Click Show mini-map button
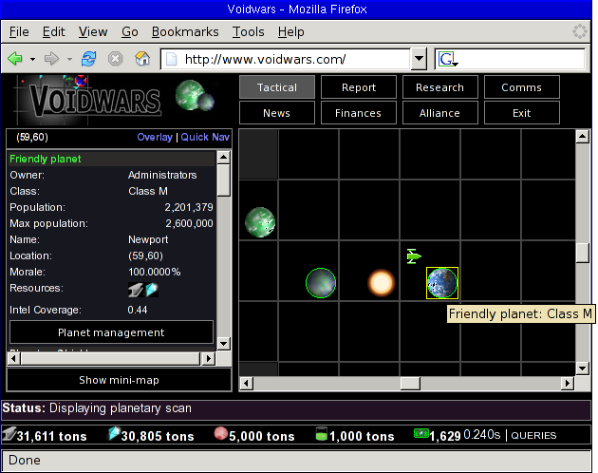 click(119, 380)
